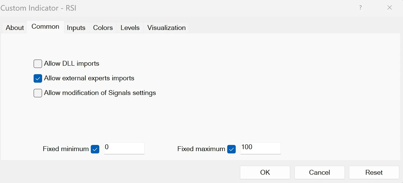Reset the indicator settings to defaults
The width and height of the screenshot is (403, 183).
coord(374,172)
